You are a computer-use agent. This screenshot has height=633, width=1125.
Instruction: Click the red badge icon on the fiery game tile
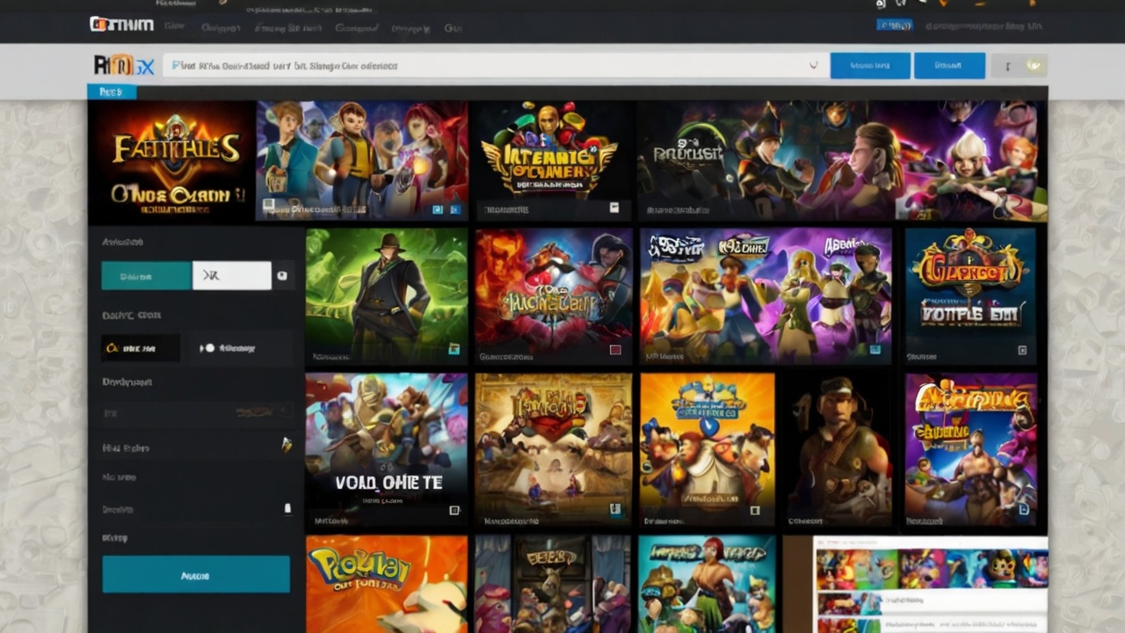coord(615,349)
